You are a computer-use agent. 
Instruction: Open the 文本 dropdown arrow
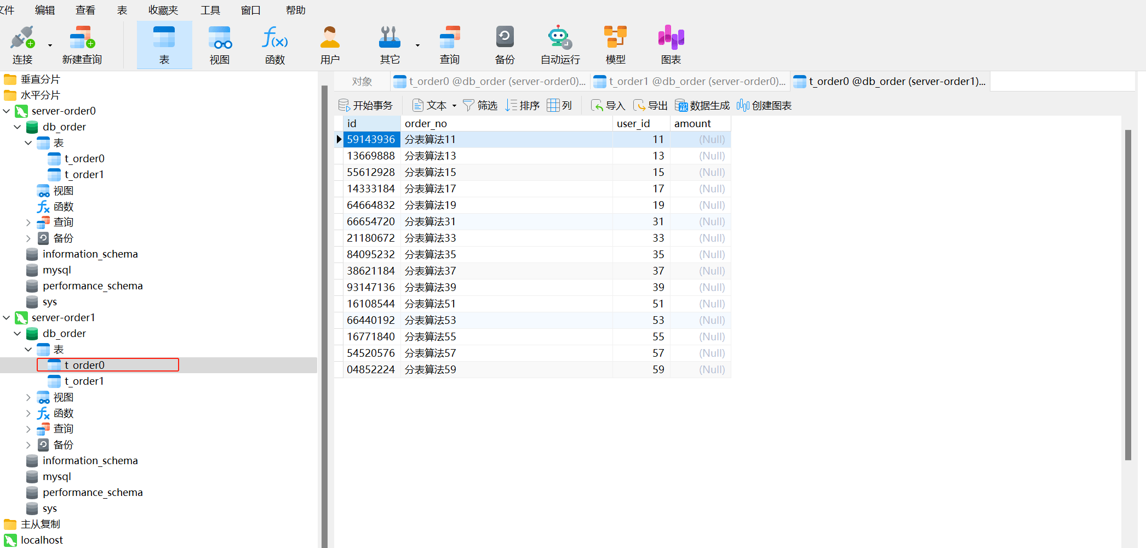[454, 106]
